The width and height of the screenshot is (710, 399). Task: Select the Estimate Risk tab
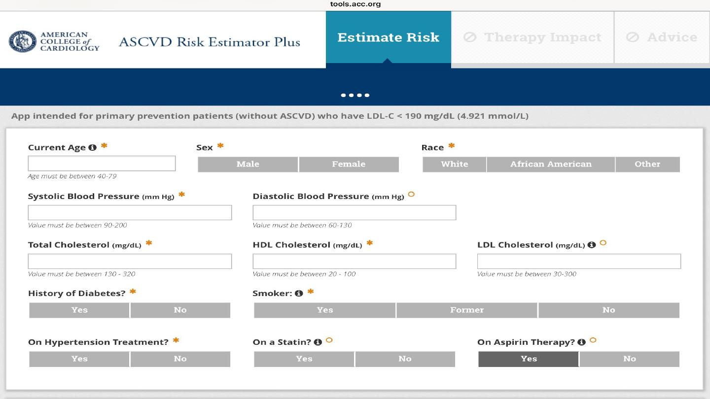point(389,37)
